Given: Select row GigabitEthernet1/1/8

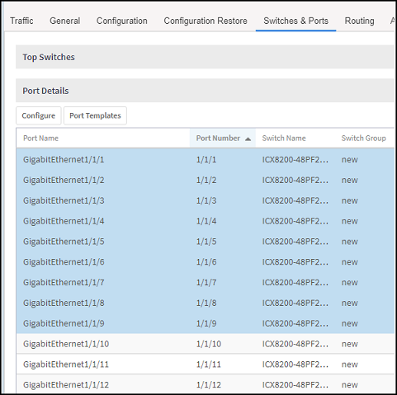Looking at the screenshot, I should point(205,303).
